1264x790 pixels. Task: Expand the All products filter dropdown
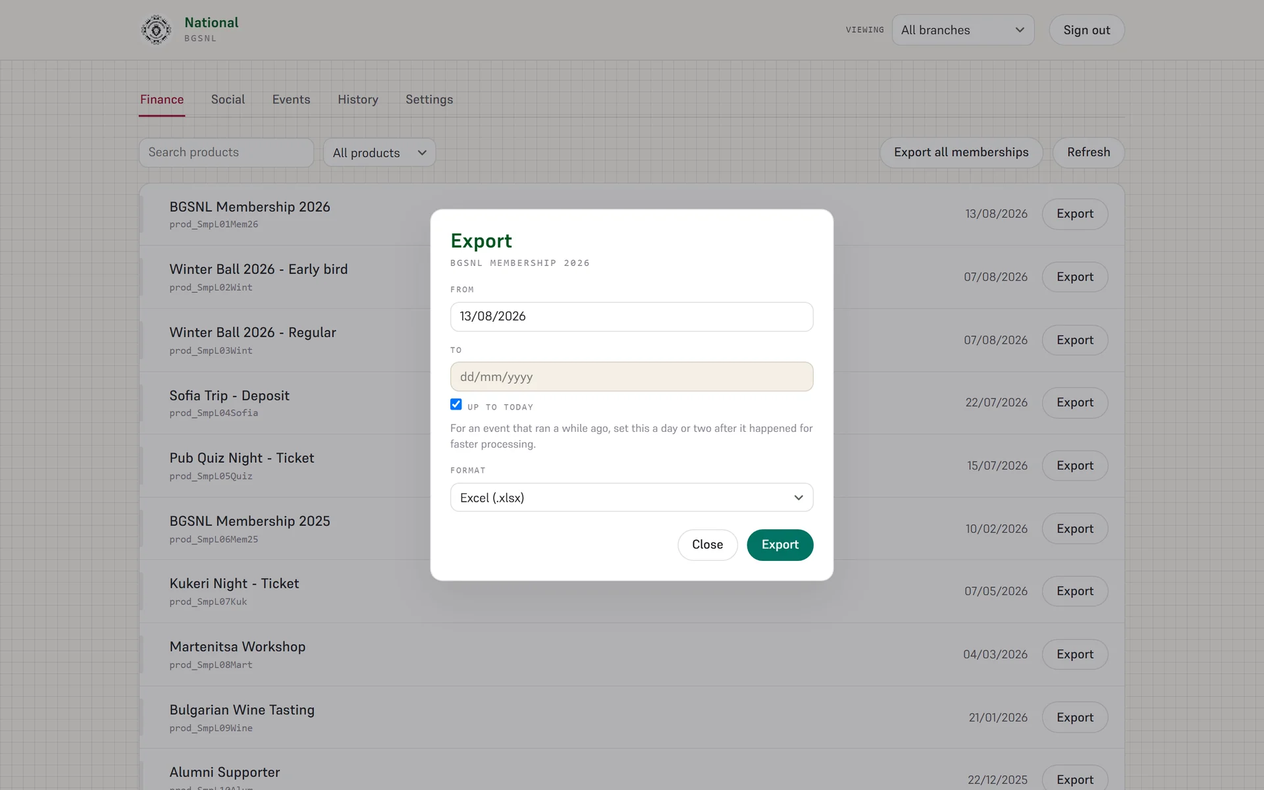point(379,153)
